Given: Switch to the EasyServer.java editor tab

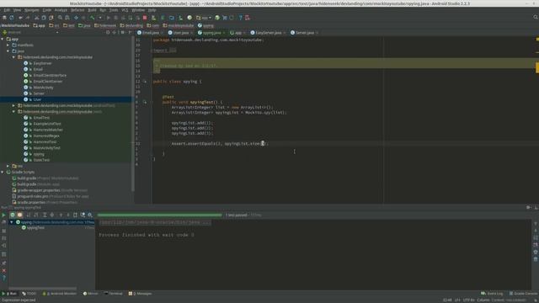Looking at the screenshot, I should 269,33.
